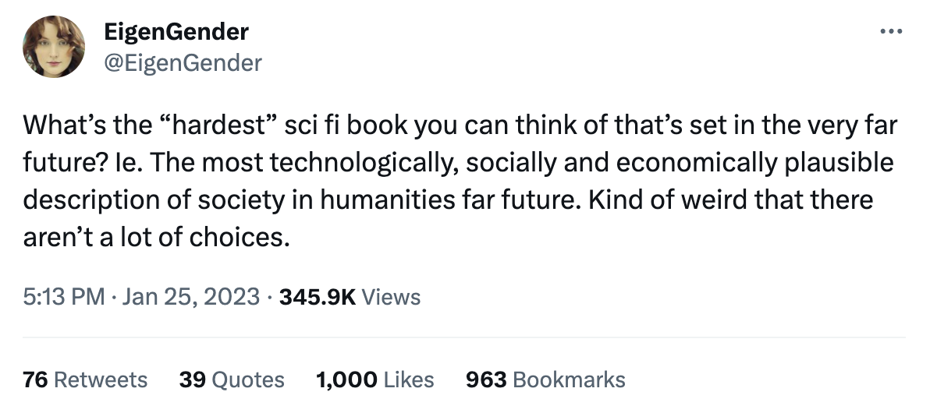Click EigenGender's profile avatar photo
The width and height of the screenshot is (930, 413).
[54, 46]
